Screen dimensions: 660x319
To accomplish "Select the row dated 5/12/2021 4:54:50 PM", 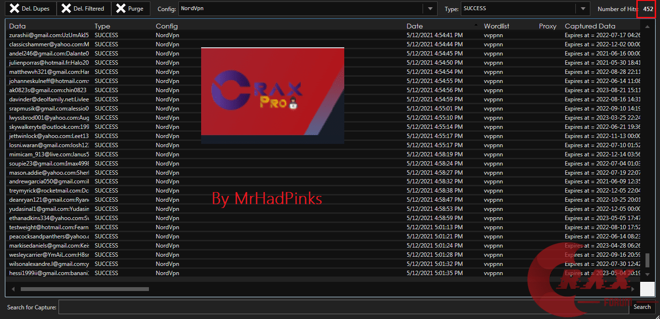I will pyautogui.click(x=323, y=63).
